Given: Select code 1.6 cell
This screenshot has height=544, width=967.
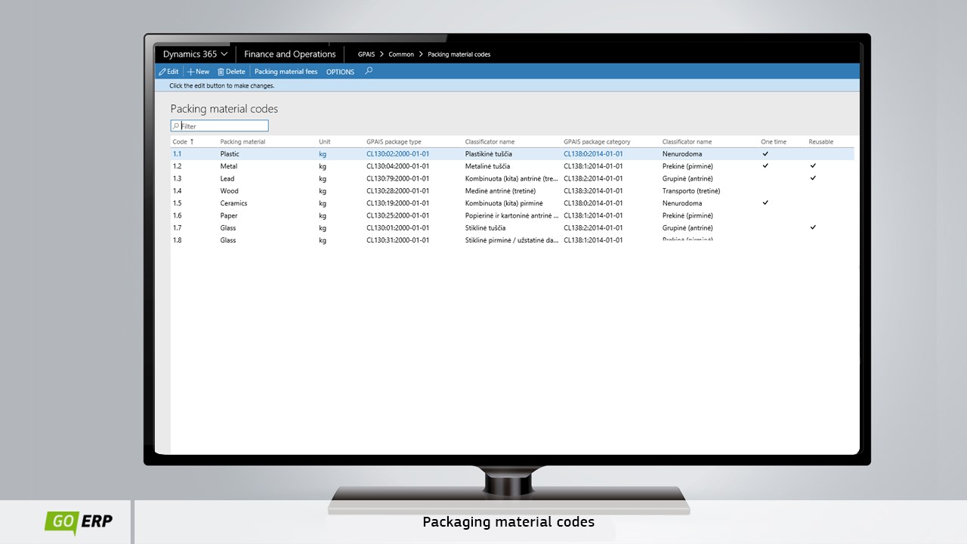Looking at the screenshot, I should click(x=178, y=216).
